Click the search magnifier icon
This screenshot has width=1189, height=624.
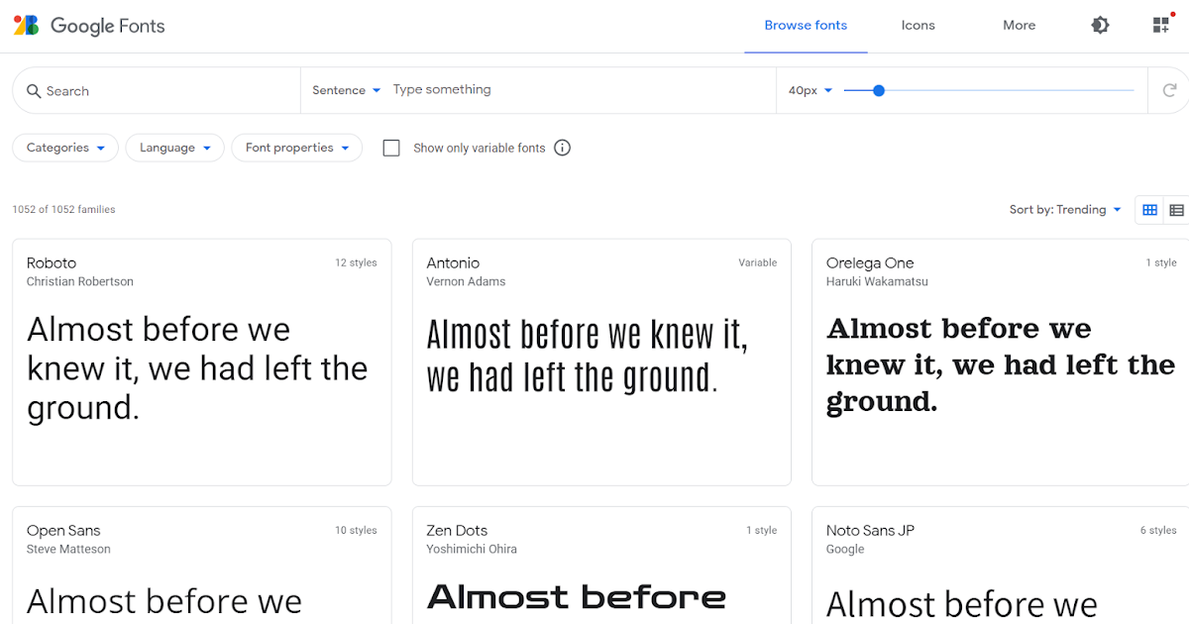point(35,90)
